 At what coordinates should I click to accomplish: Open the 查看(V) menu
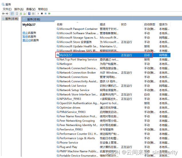coord(31,9)
